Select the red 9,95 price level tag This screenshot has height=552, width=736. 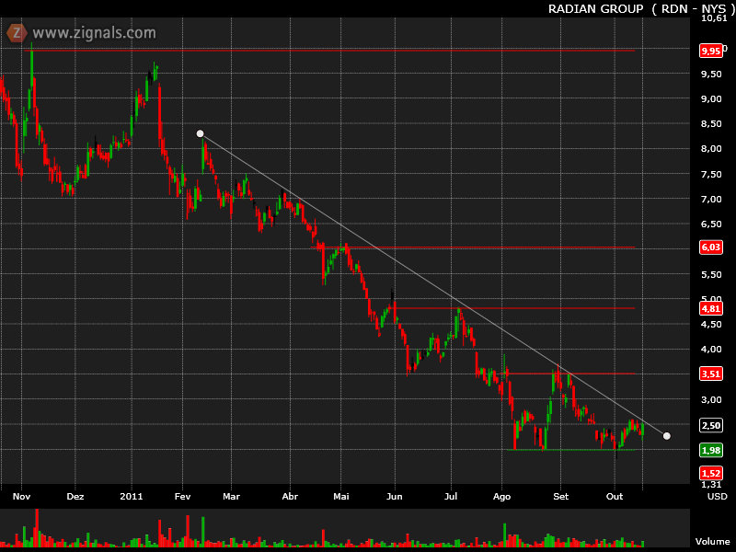710,51
